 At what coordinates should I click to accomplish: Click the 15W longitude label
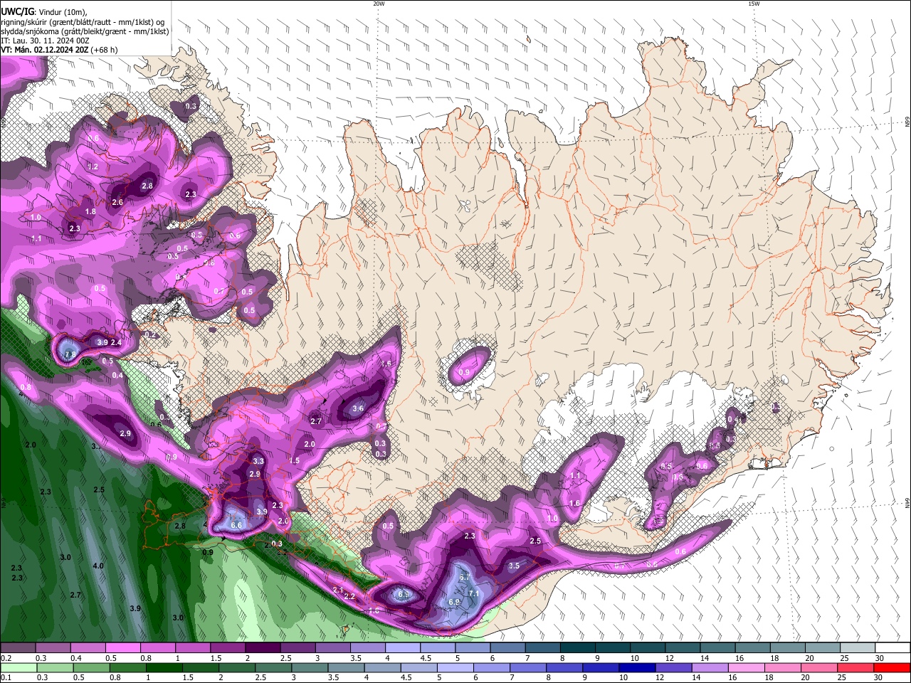click(x=754, y=4)
